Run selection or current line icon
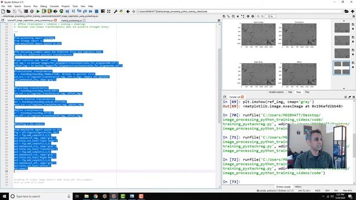356x200 pixels. coord(56,11)
